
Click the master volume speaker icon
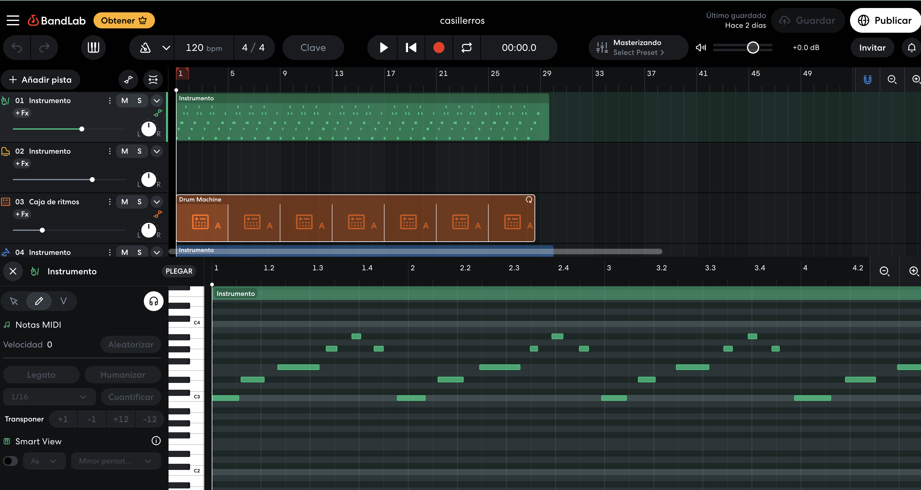tap(701, 47)
